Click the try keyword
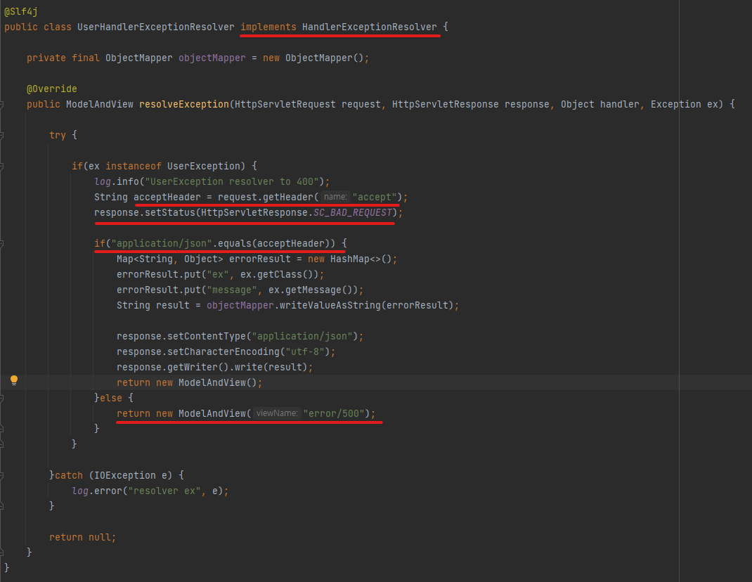This screenshot has height=582, width=752. click(x=58, y=135)
